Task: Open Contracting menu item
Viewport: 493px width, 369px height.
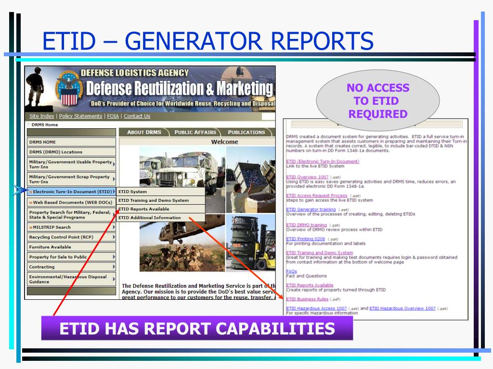Action: point(71,267)
